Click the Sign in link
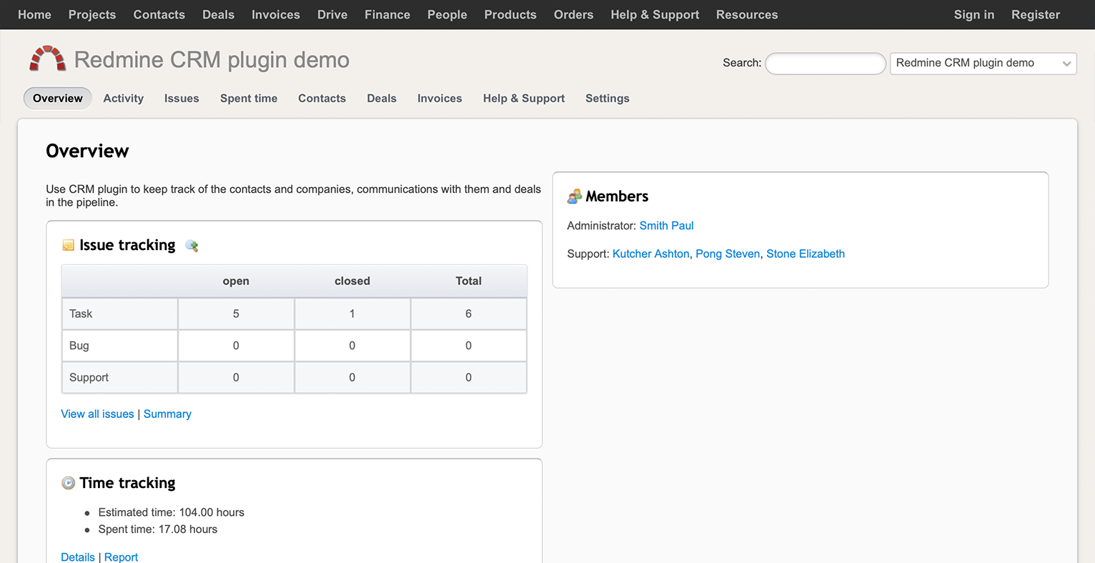Image resolution: width=1095 pixels, height=563 pixels. pyautogui.click(x=974, y=14)
